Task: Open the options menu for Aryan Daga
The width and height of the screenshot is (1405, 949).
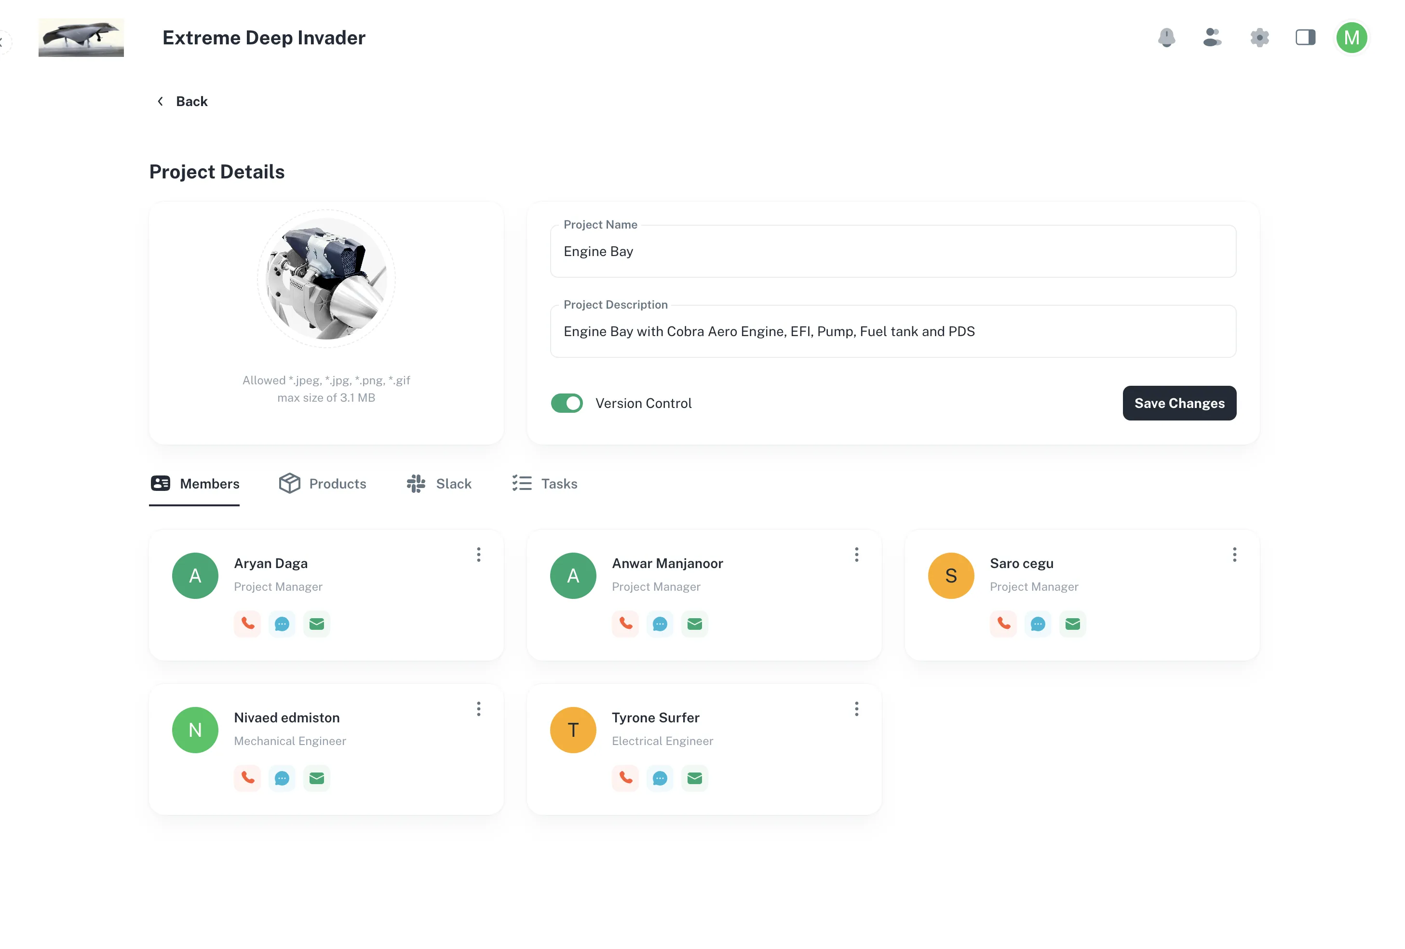Action: [x=478, y=554]
